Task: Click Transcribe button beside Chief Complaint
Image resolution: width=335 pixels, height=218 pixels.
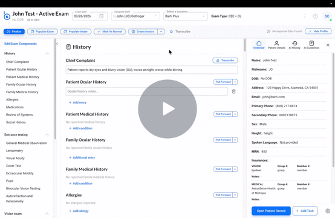Action: pos(225,61)
